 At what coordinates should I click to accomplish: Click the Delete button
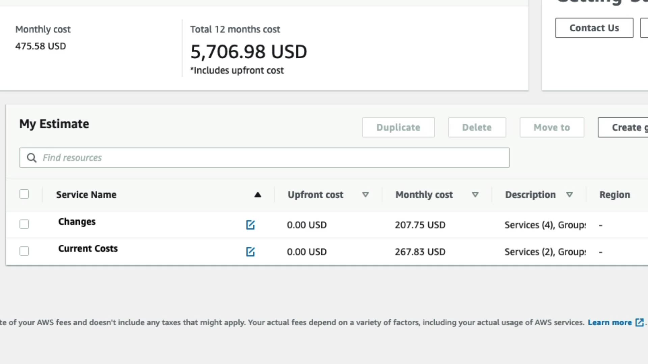477,127
